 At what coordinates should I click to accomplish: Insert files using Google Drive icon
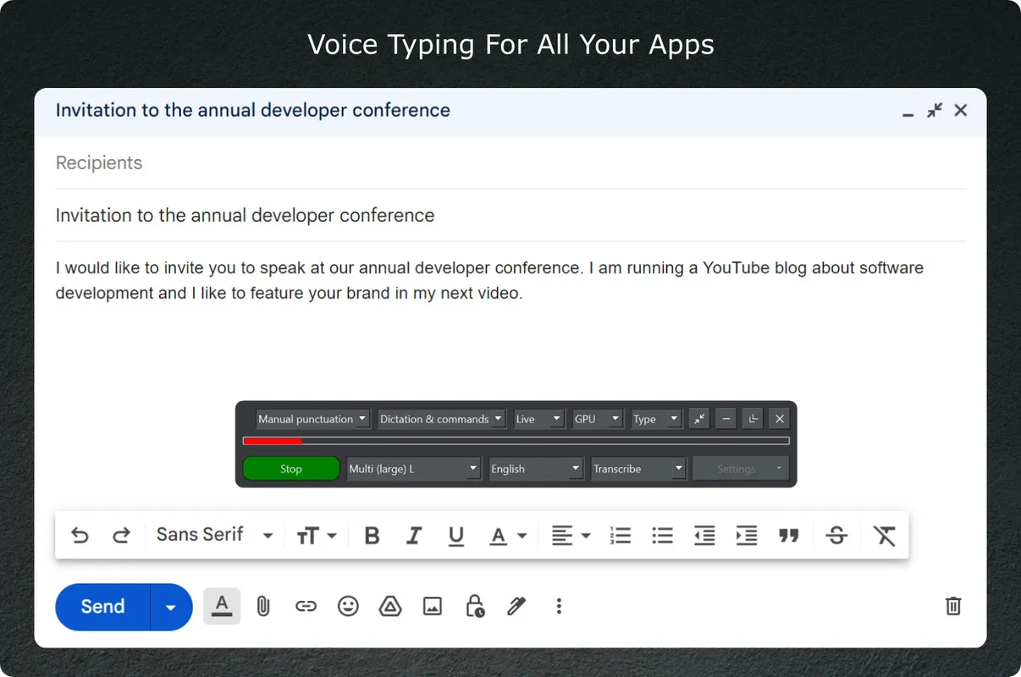[x=390, y=606]
